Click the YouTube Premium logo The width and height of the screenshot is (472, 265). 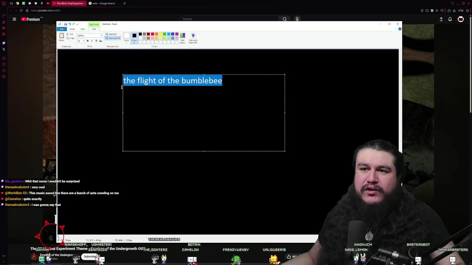click(x=30, y=19)
